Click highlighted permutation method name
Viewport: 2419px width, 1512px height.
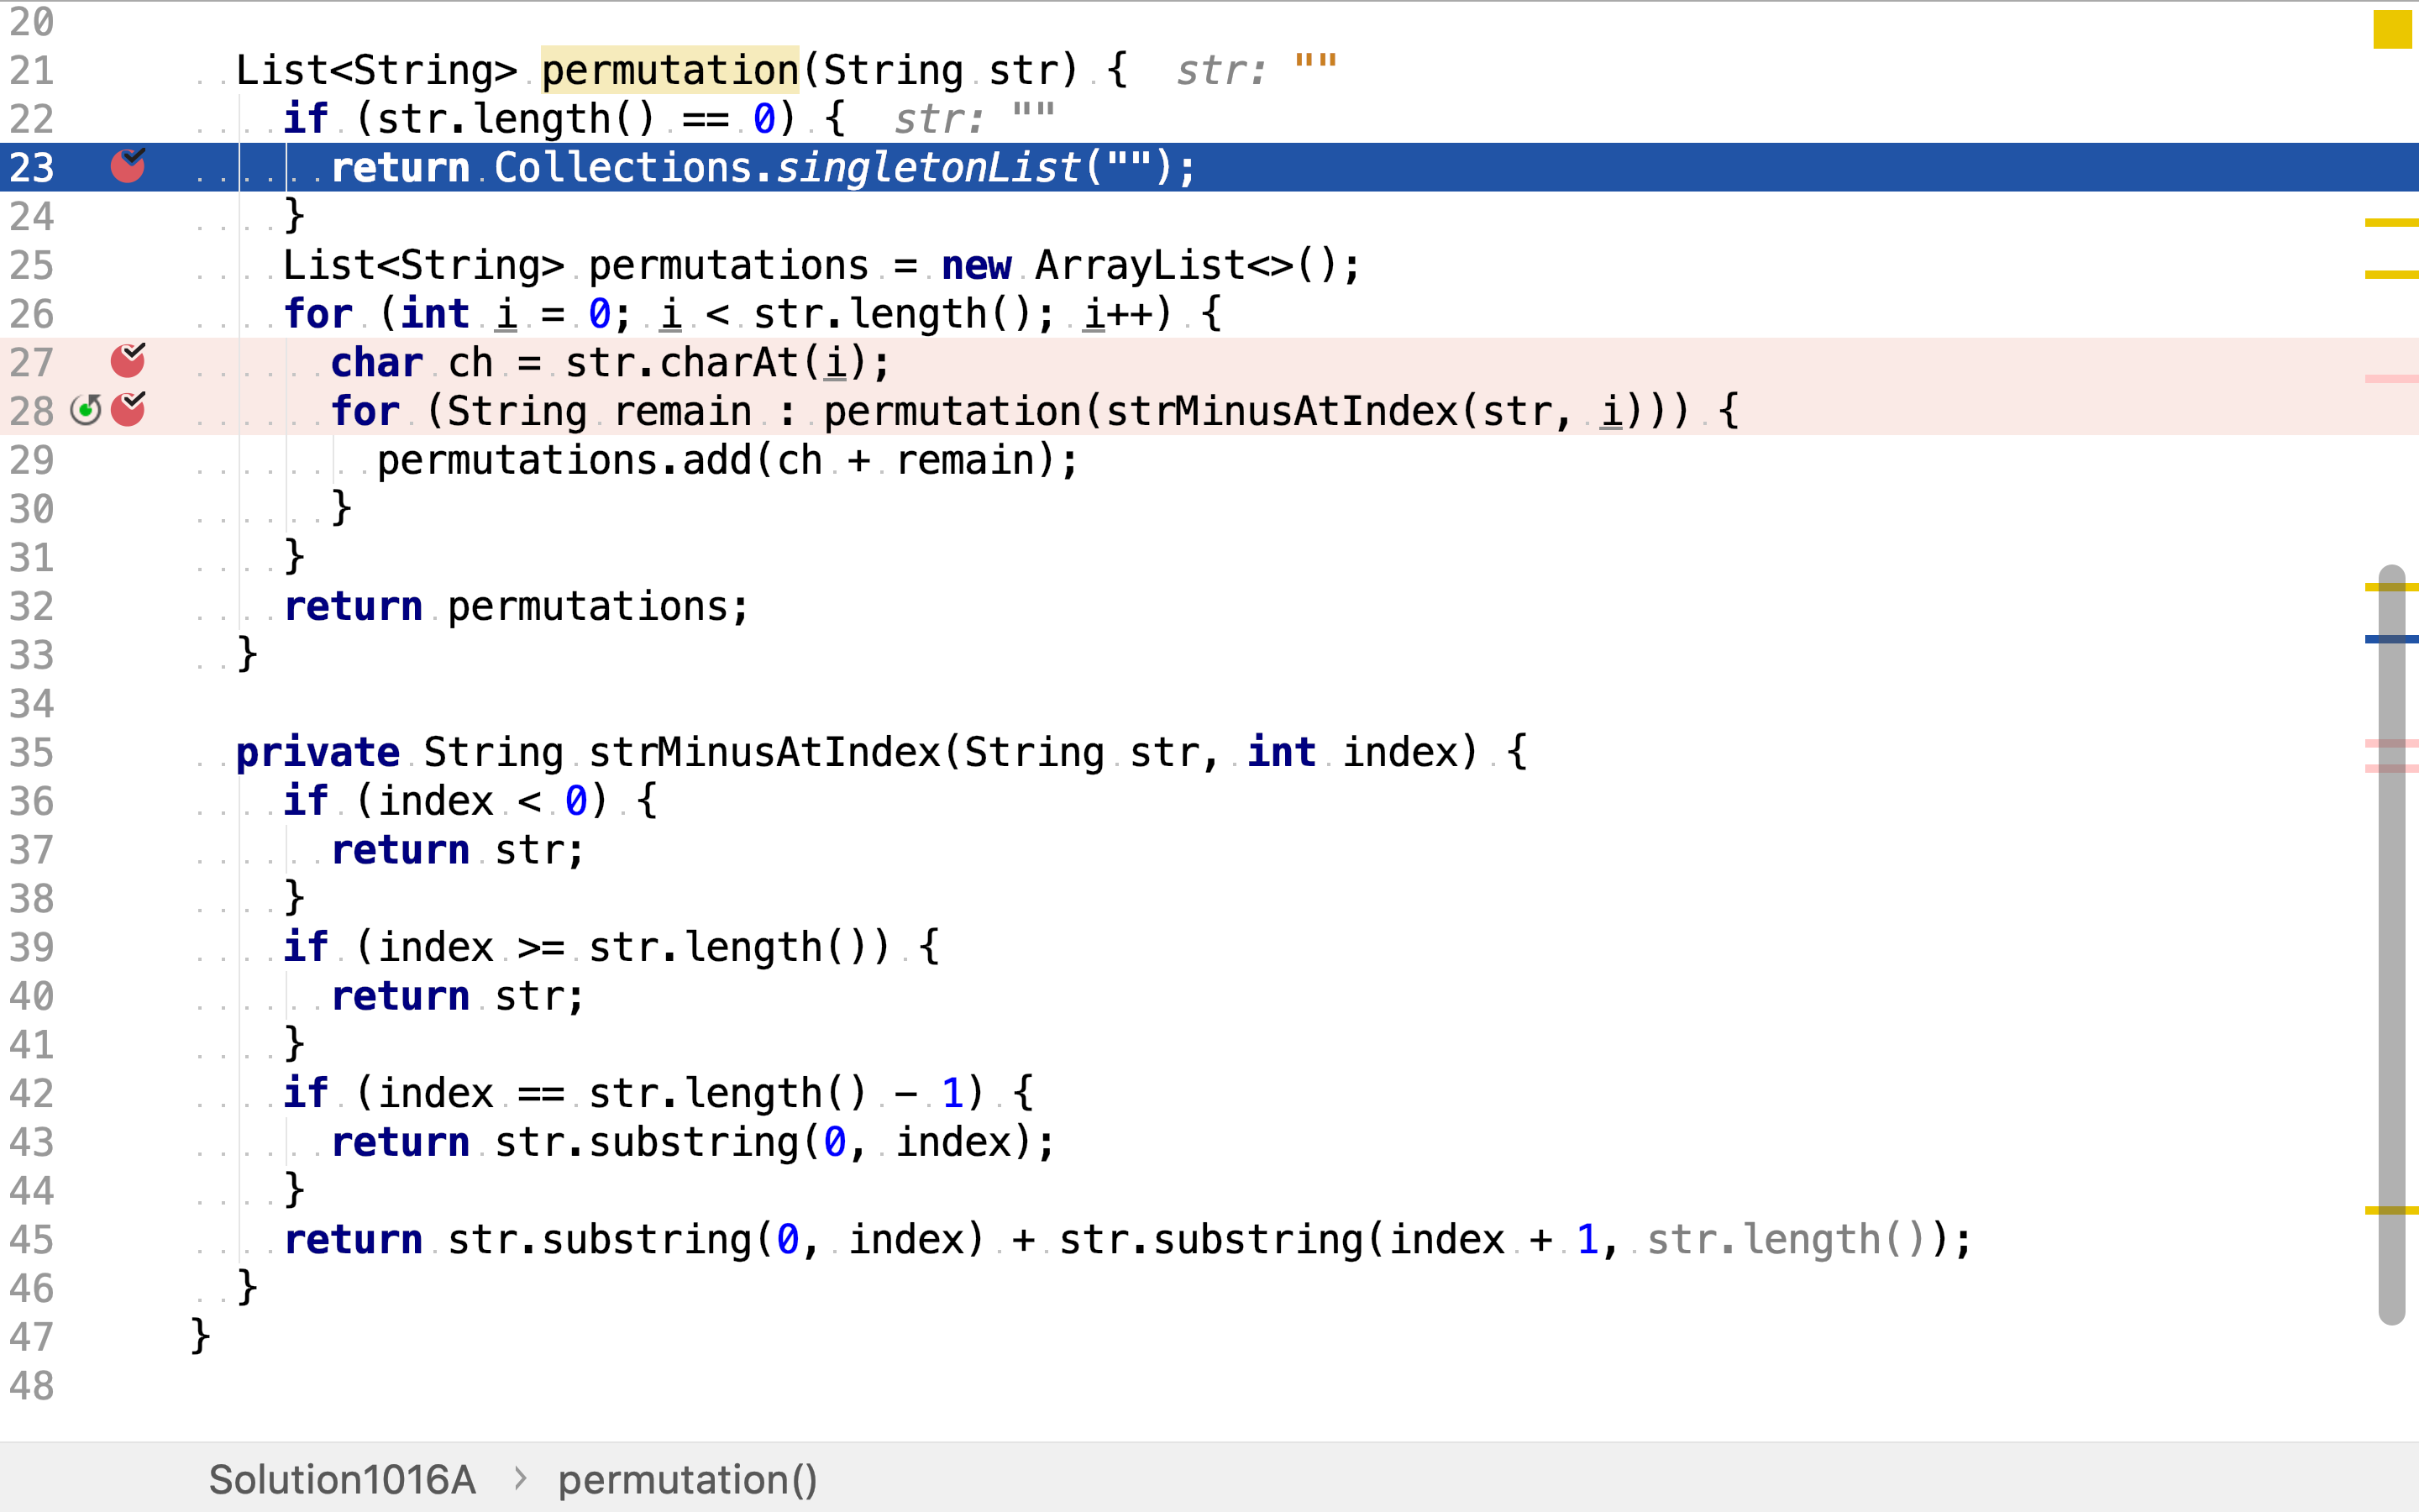tap(669, 70)
